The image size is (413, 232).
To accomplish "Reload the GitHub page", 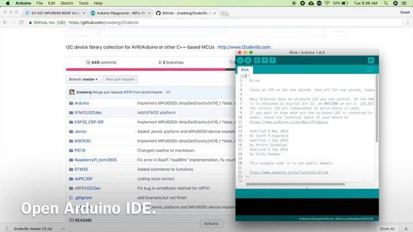I will click(21, 23).
